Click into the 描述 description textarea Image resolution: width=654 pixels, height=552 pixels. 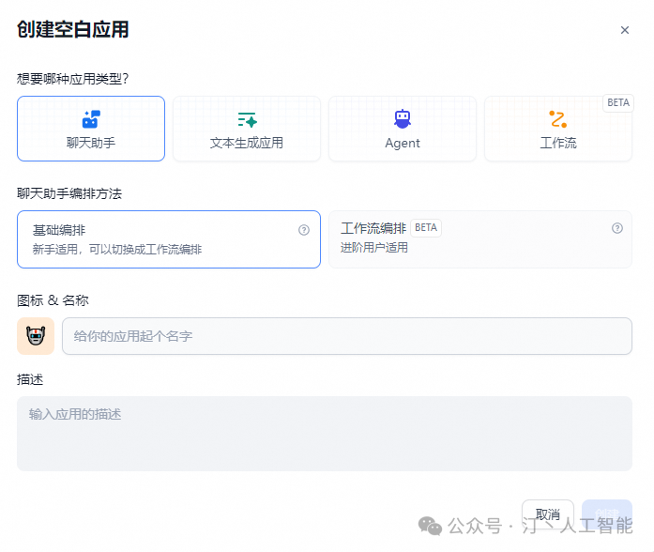pos(325,433)
